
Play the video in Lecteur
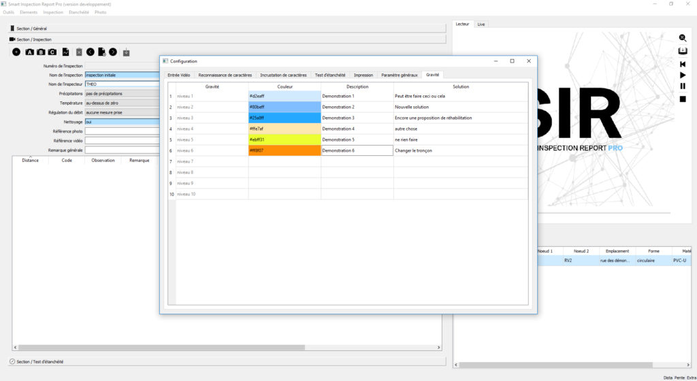tap(683, 75)
